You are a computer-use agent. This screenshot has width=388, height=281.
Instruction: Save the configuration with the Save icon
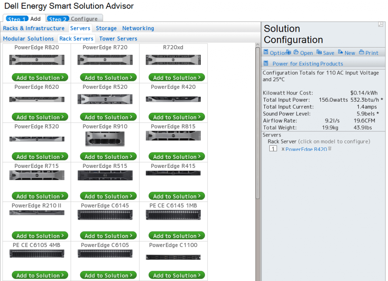tap(319, 52)
